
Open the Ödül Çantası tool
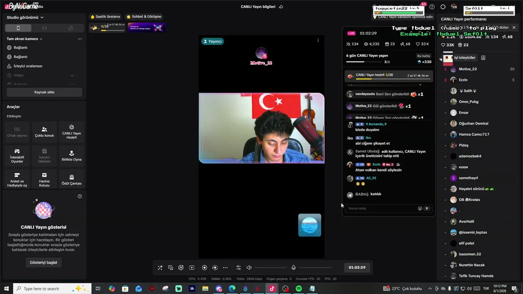pos(72,180)
